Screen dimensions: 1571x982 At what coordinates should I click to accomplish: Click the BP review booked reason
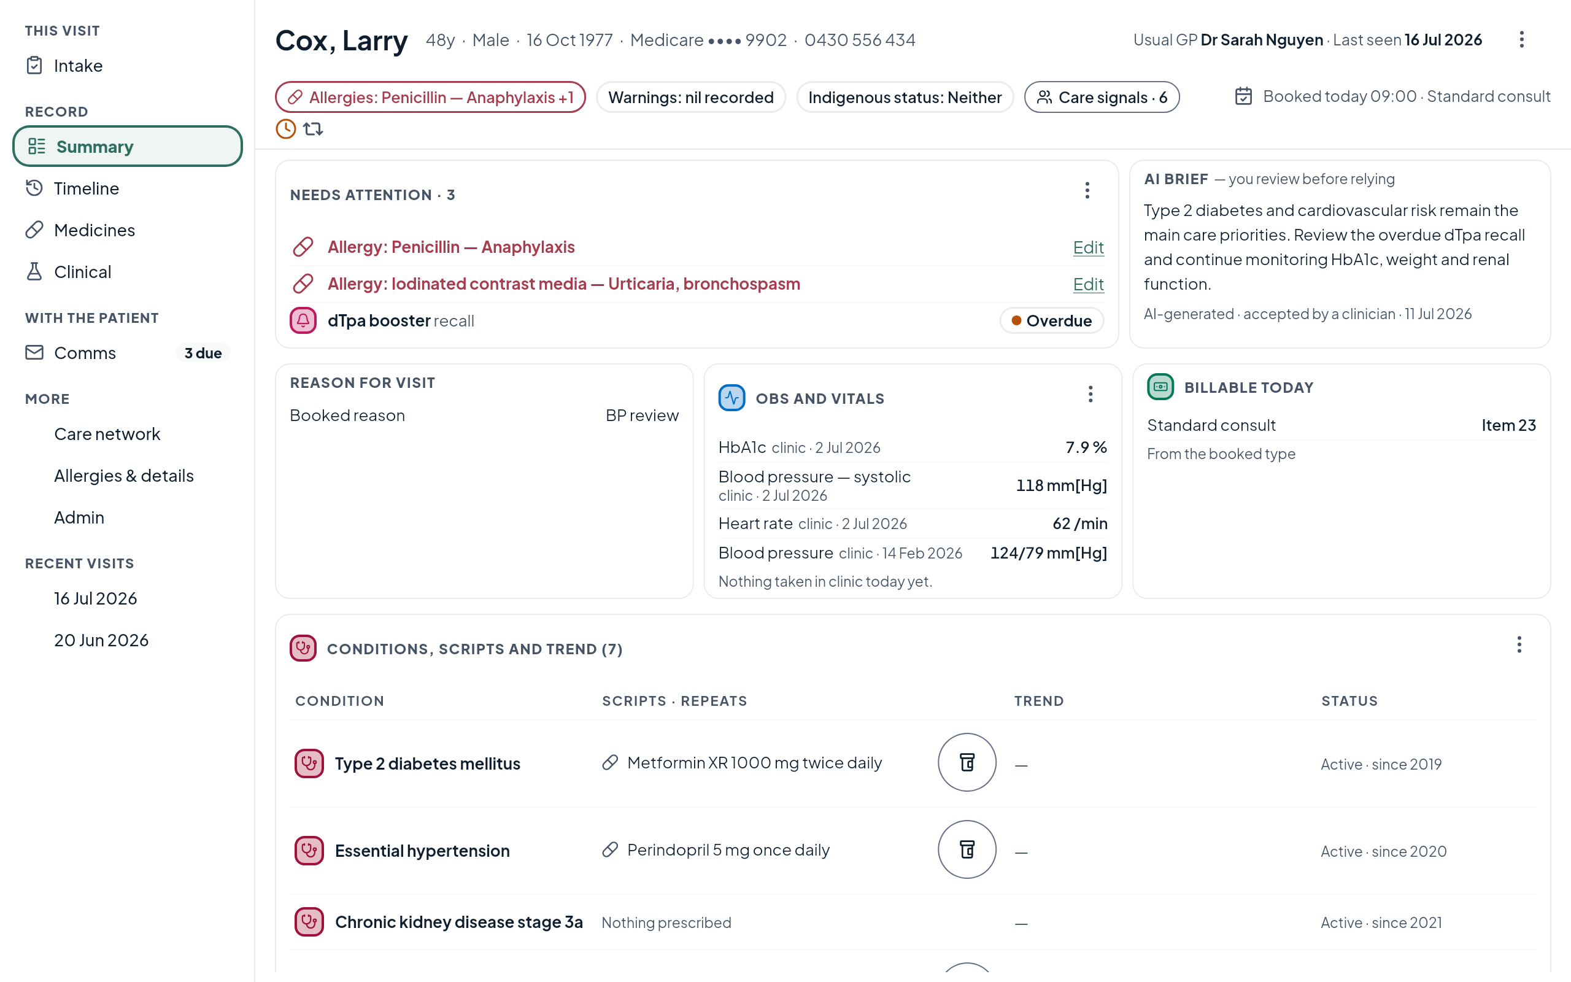(x=642, y=416)
